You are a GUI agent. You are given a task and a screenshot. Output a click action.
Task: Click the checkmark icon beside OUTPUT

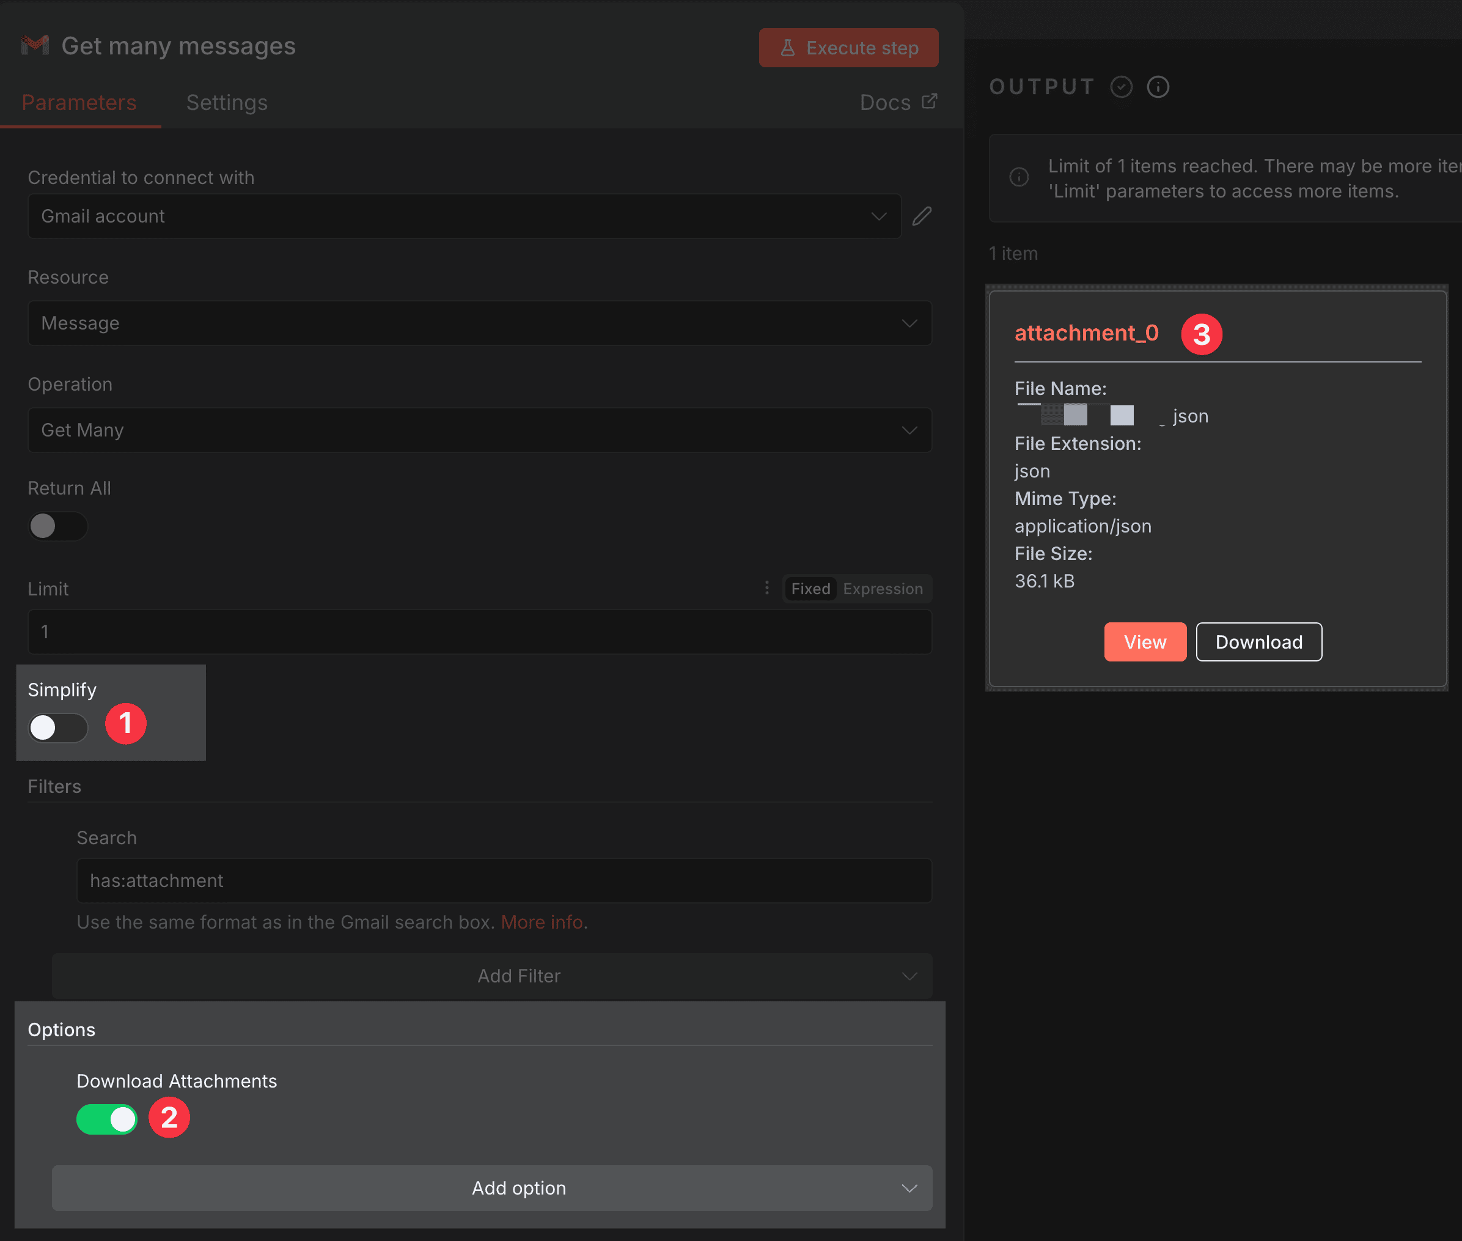click(1122, 87)
